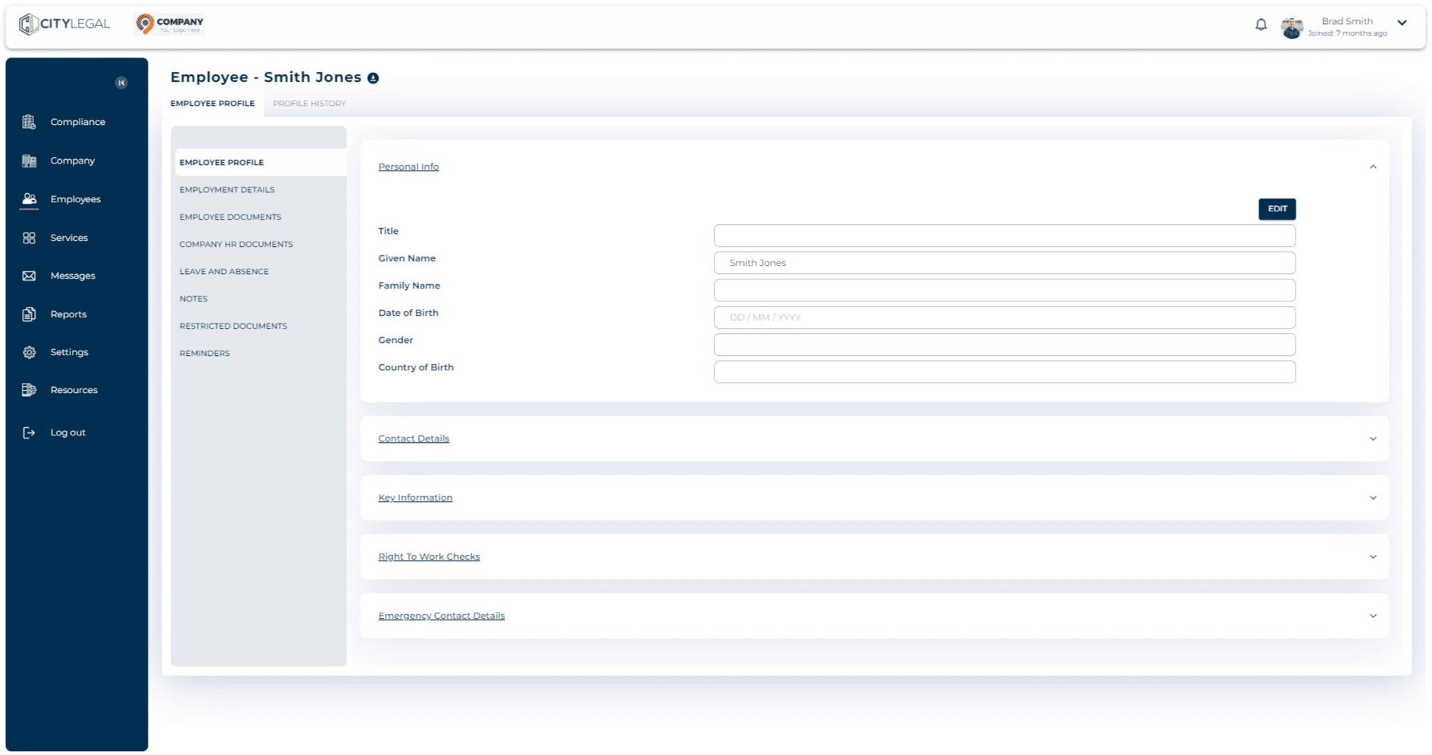Screen dimensions: 1432x755
Task: Open notifications bell icon
Action: coord(1261,25)
